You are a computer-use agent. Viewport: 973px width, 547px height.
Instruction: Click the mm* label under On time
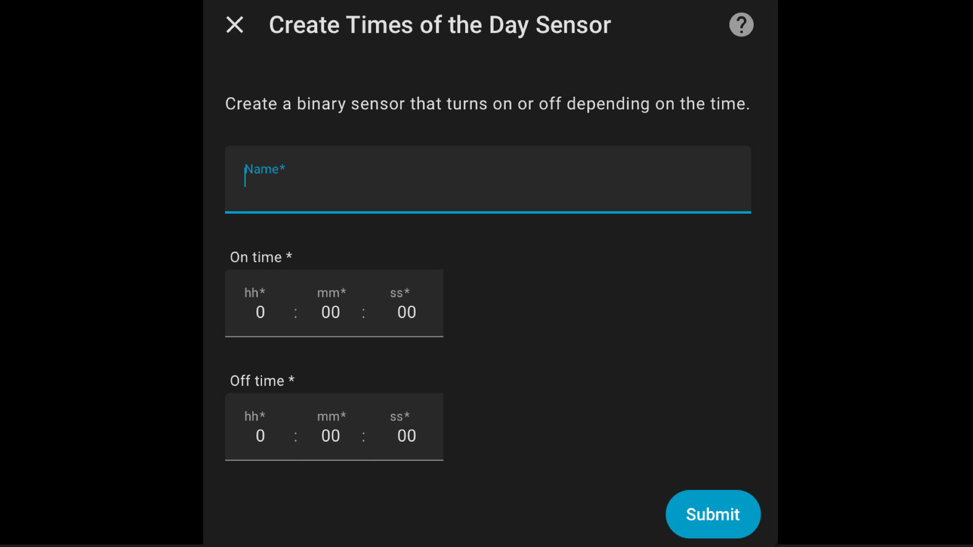point(331,293)
